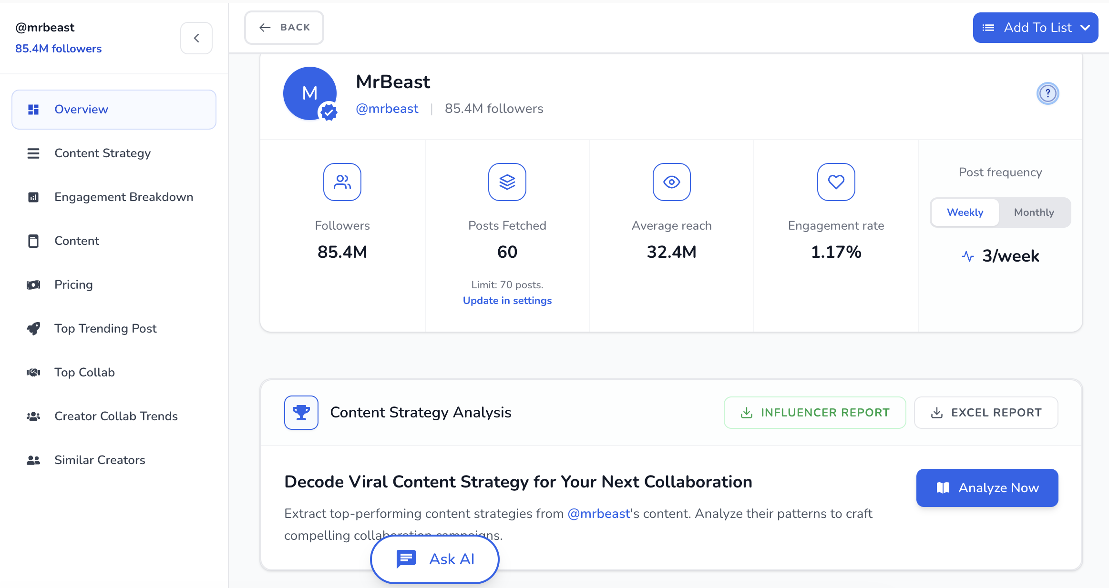Click the Limit: 70 posts text
This screenshot has height=588, width=1109.
507,285
